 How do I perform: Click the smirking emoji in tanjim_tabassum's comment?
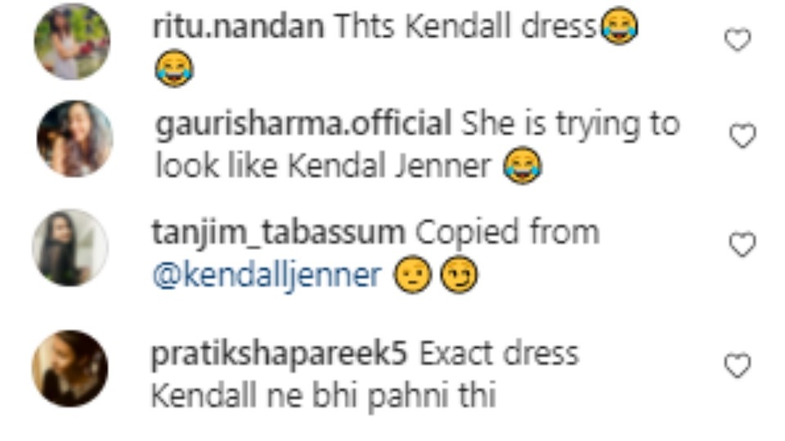(x=459, y=274)
